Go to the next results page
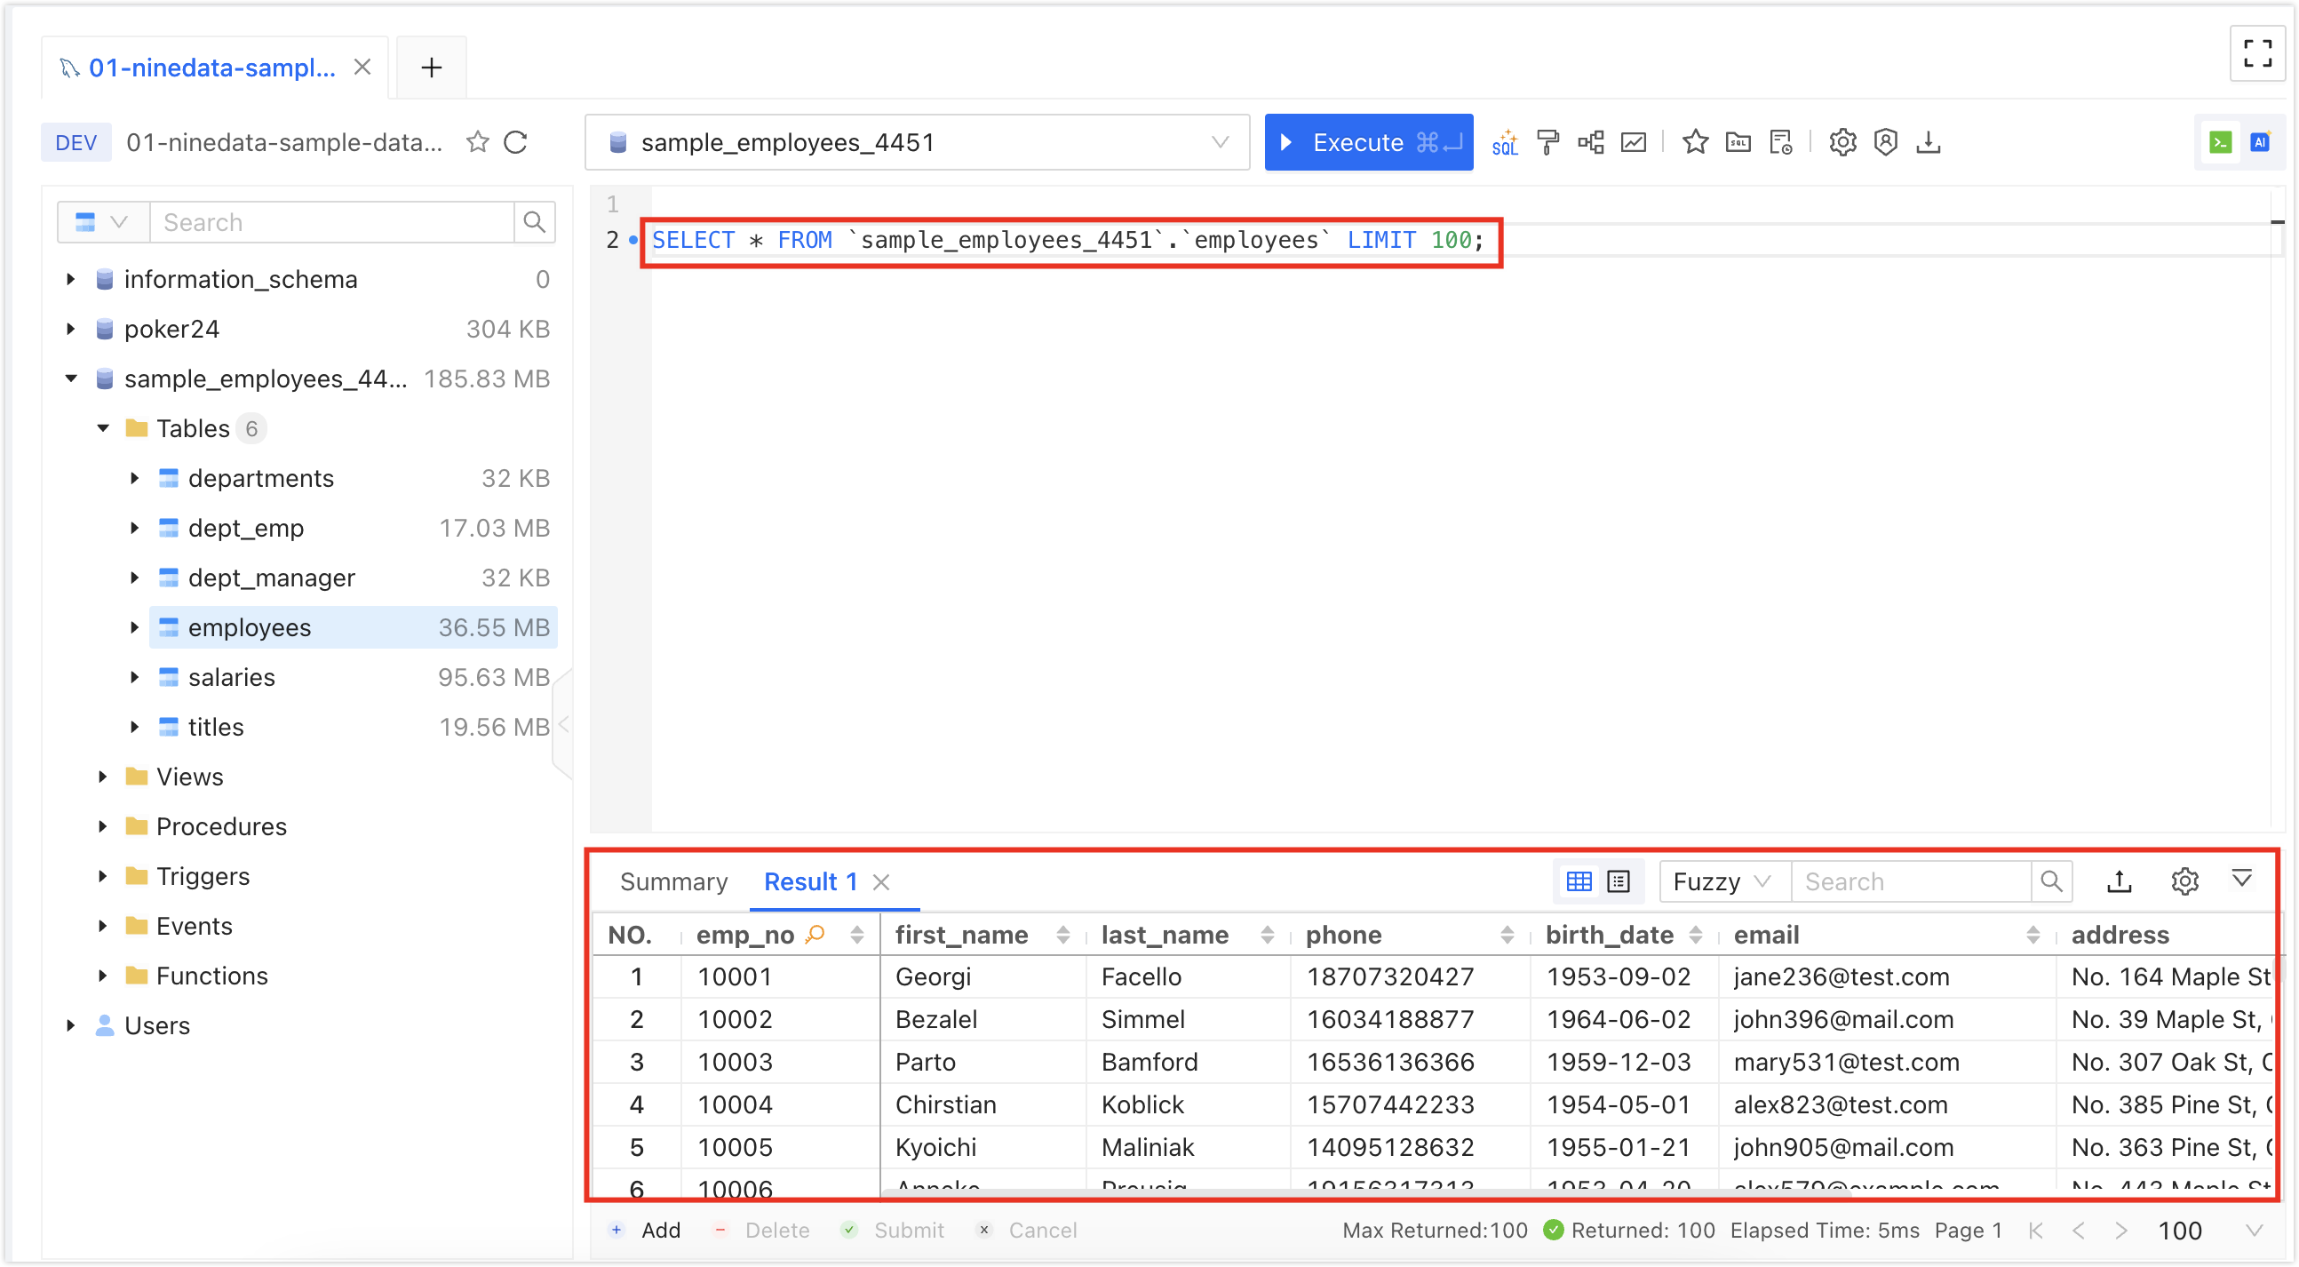The width and height of the screenshot is (2299, 1267). point(2120,1231)
